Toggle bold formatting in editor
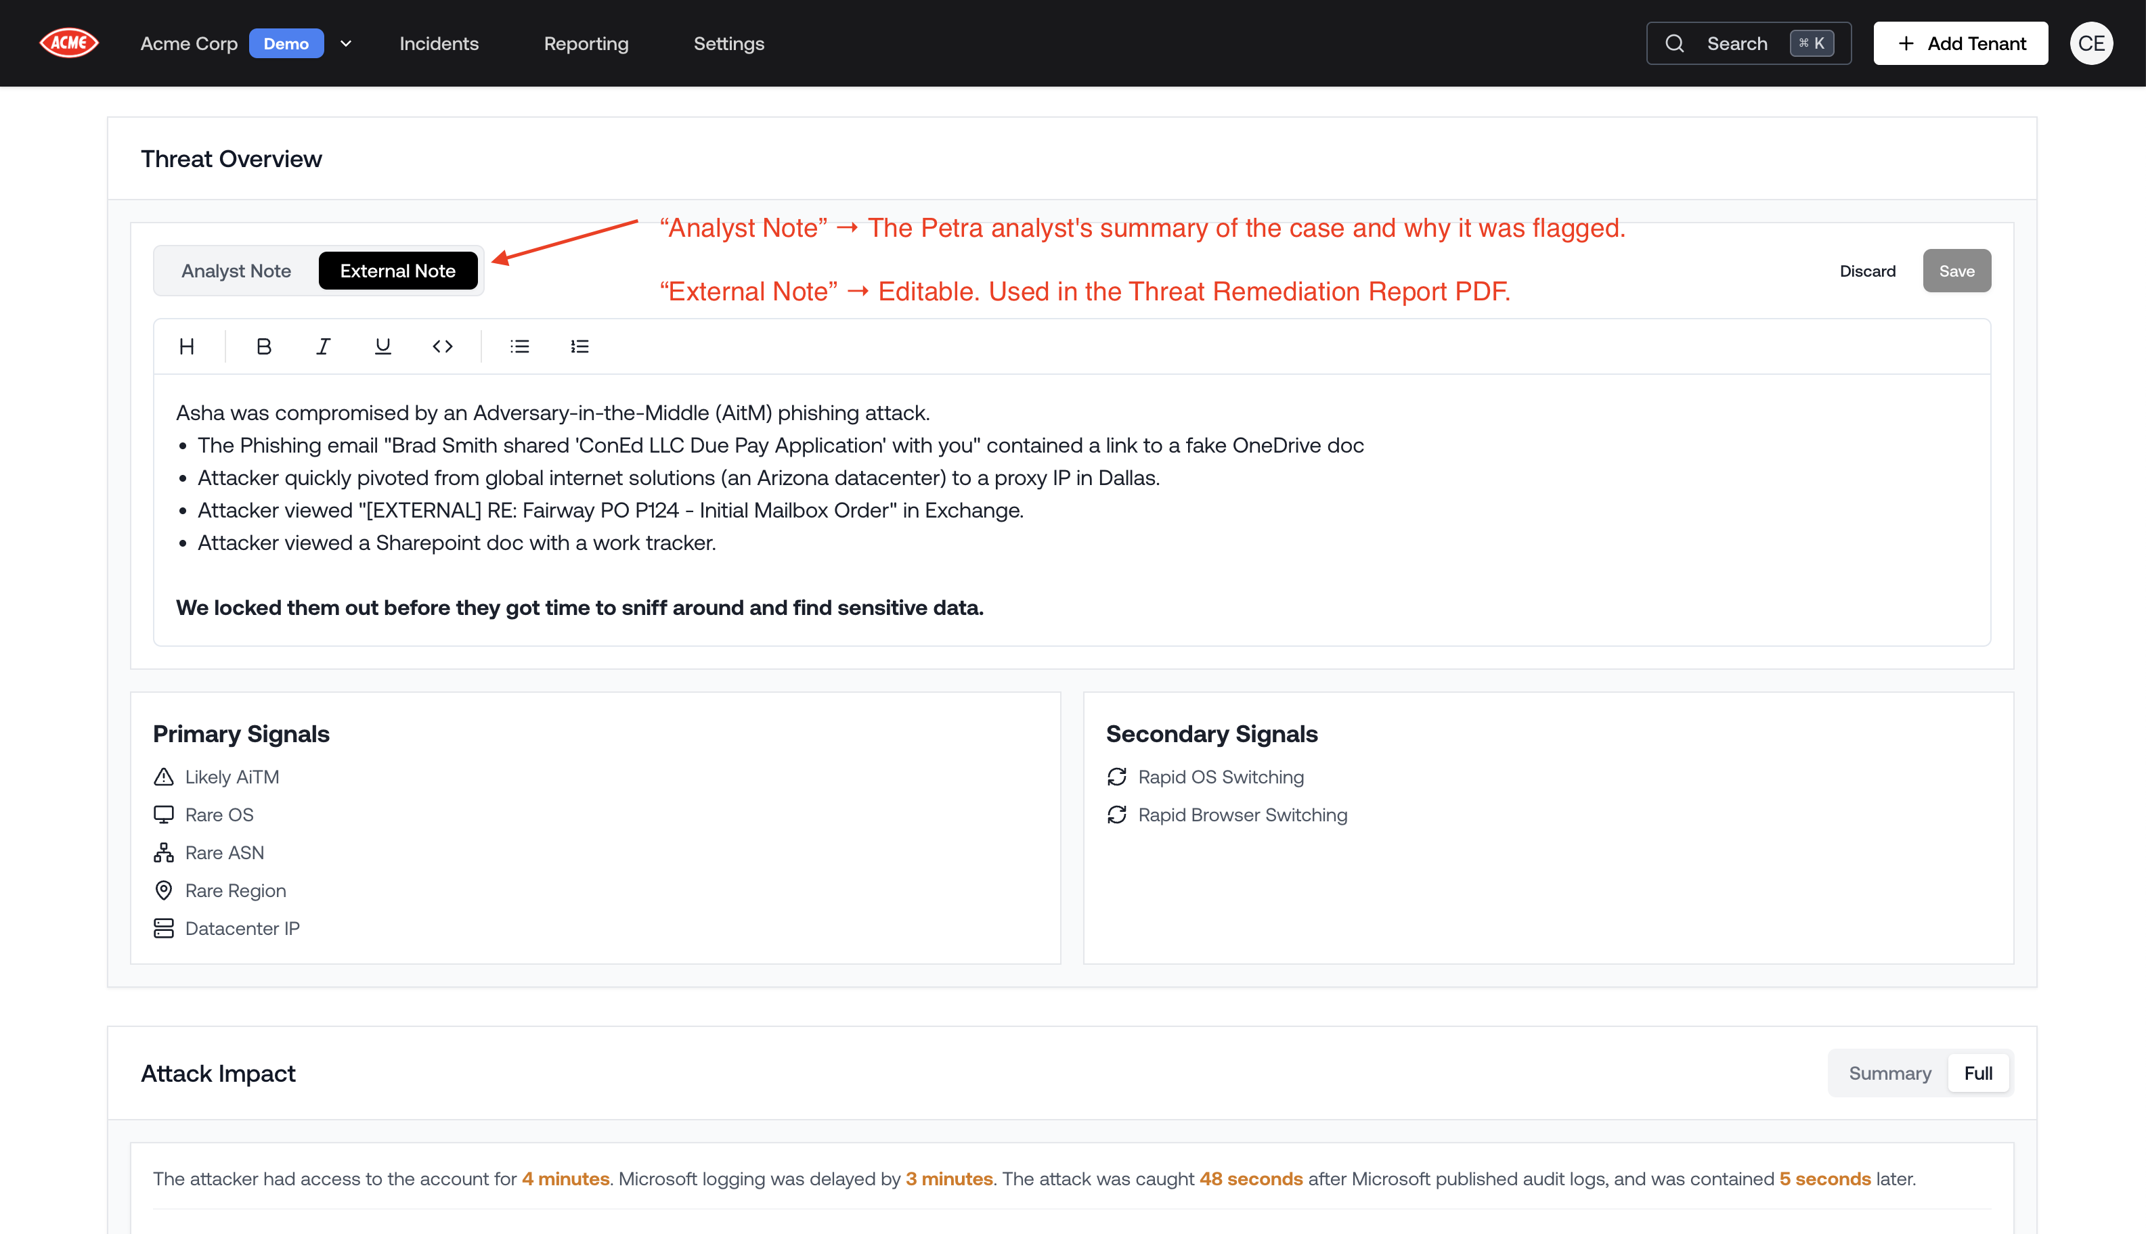This screenshot has width=2146, height=1234. coord(264,346)
